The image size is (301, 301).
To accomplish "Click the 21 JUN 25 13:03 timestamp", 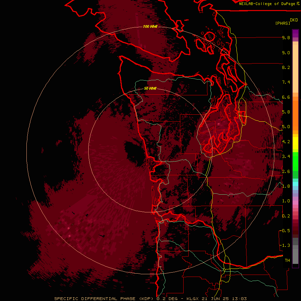I will click(x=224, y=299).
